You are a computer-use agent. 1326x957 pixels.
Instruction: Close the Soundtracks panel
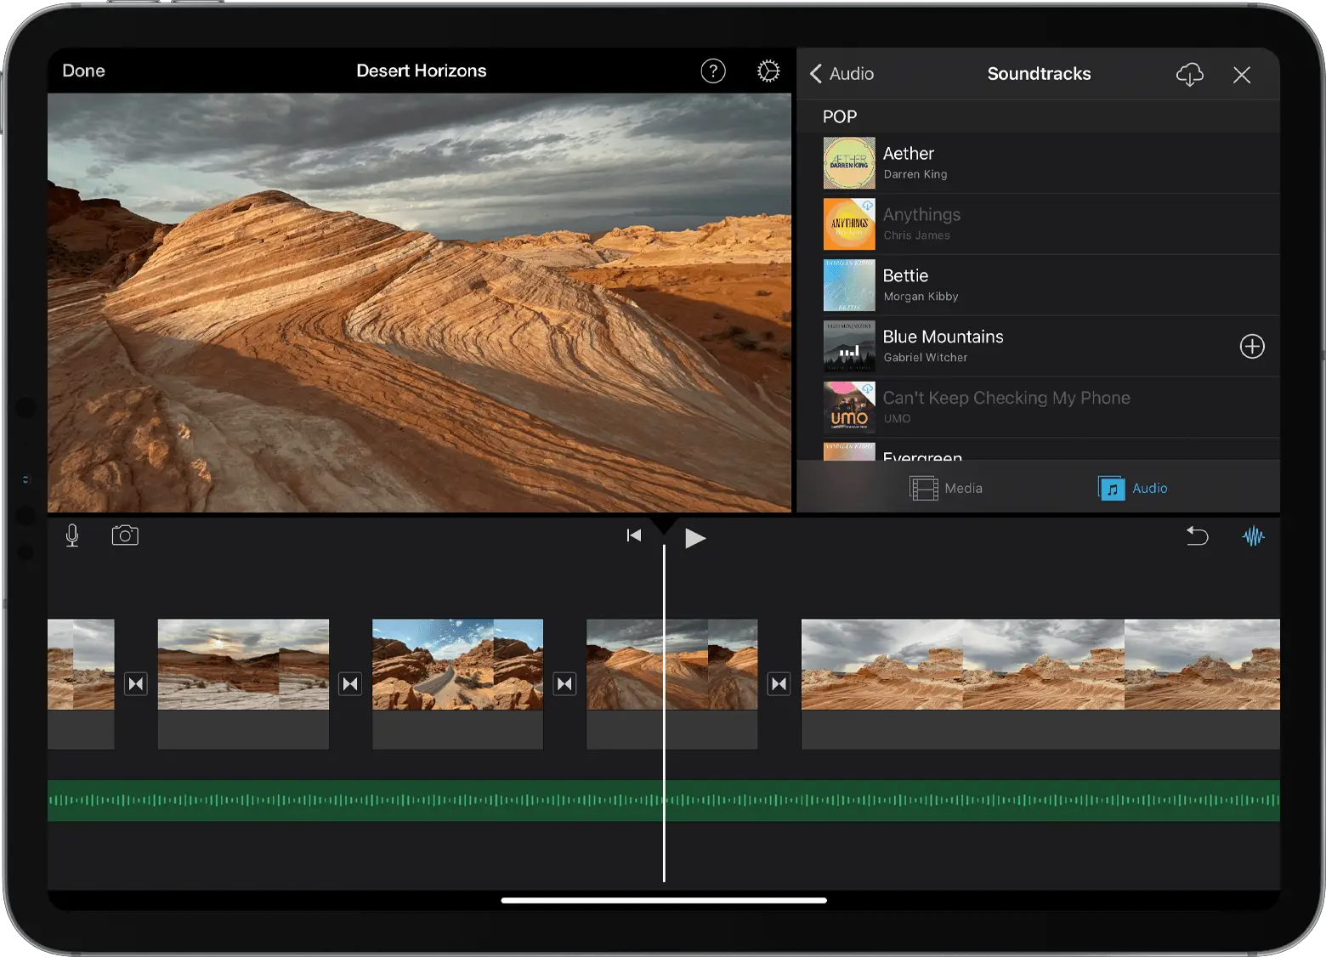(1242, 75)
